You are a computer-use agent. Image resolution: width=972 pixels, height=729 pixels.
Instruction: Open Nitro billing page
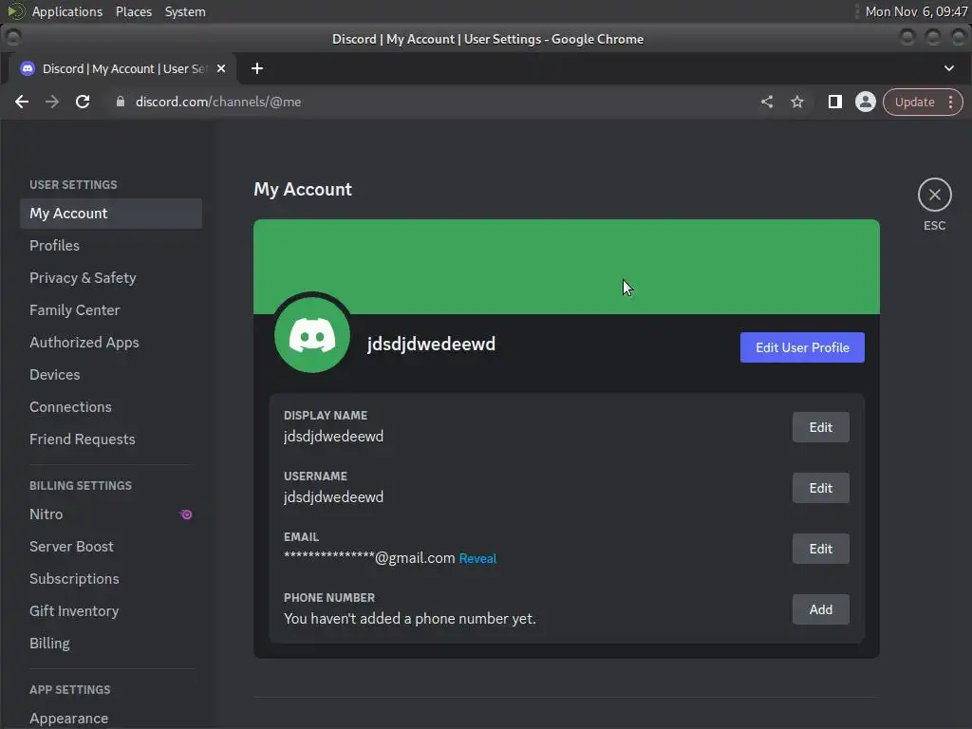click(x=111, y=514)
